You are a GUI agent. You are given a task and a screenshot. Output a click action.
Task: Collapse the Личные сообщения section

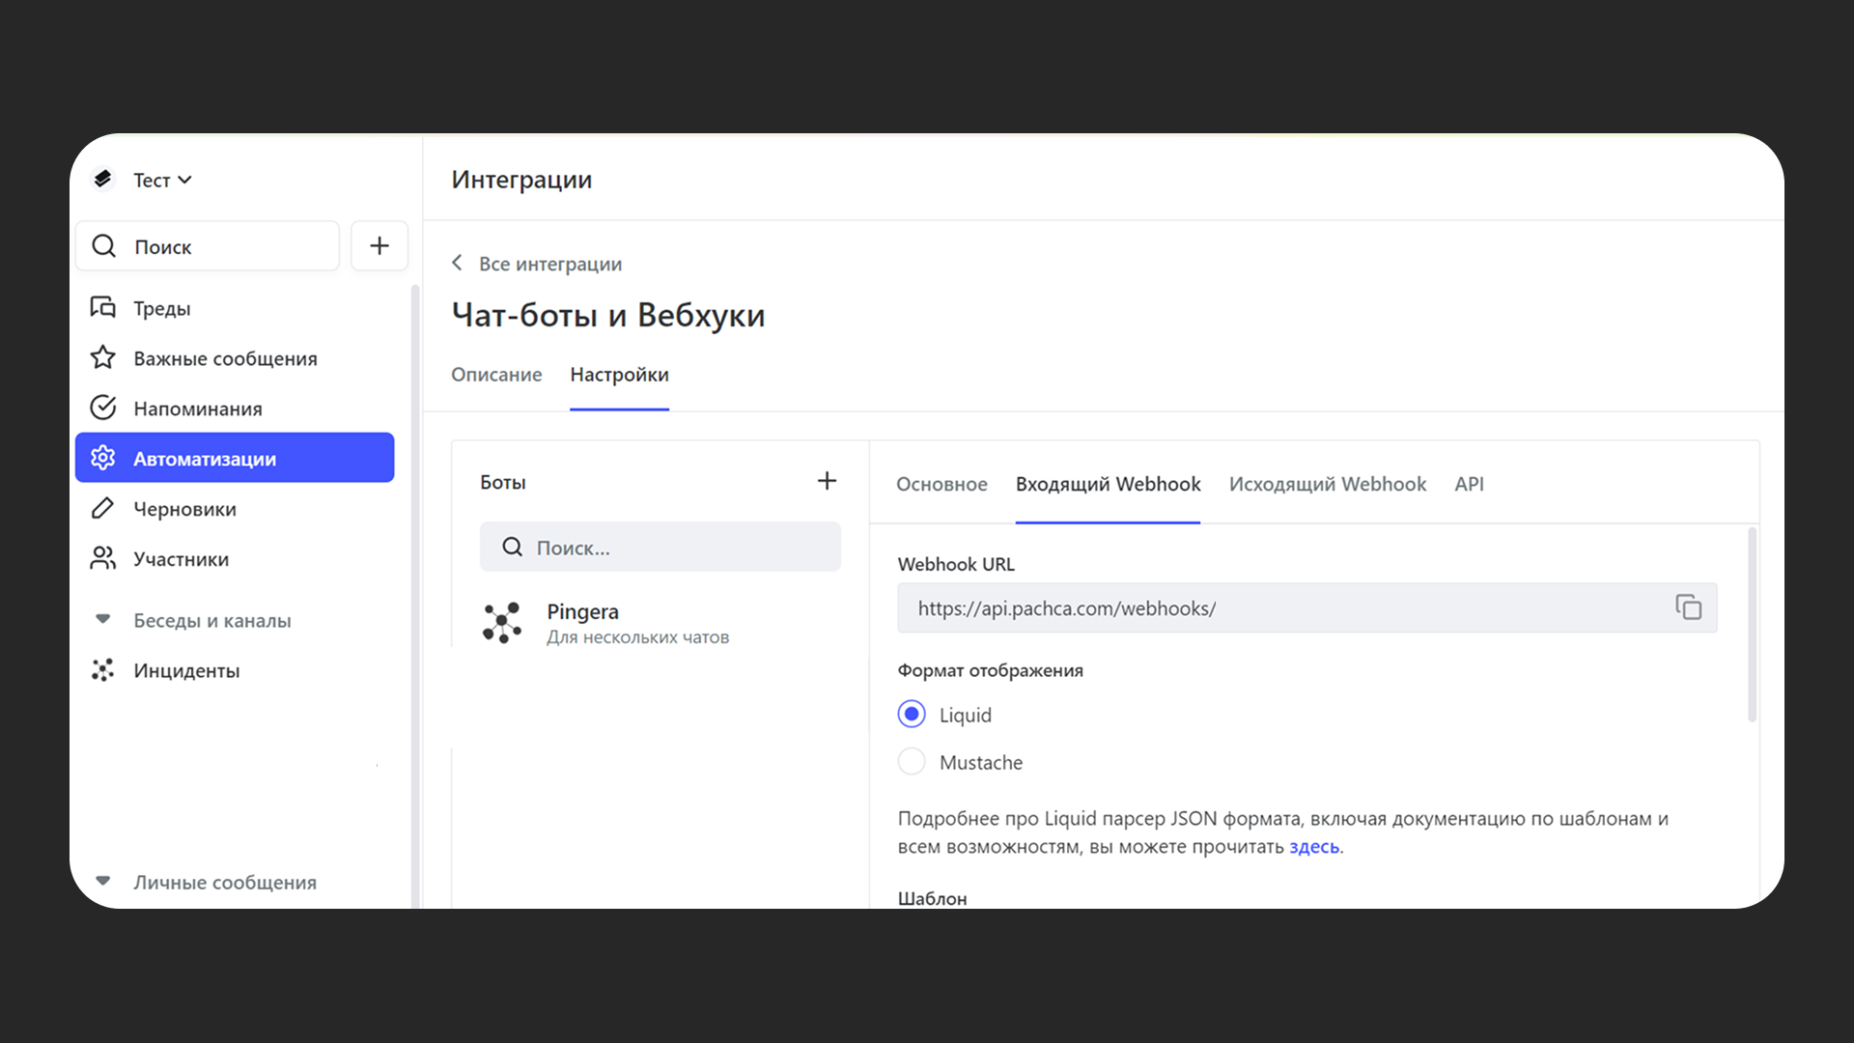[x=103, y=881]
